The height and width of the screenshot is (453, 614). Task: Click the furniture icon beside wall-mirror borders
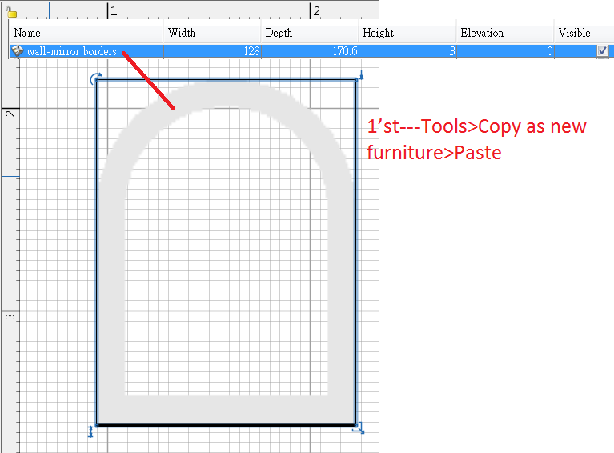point(17,51)
